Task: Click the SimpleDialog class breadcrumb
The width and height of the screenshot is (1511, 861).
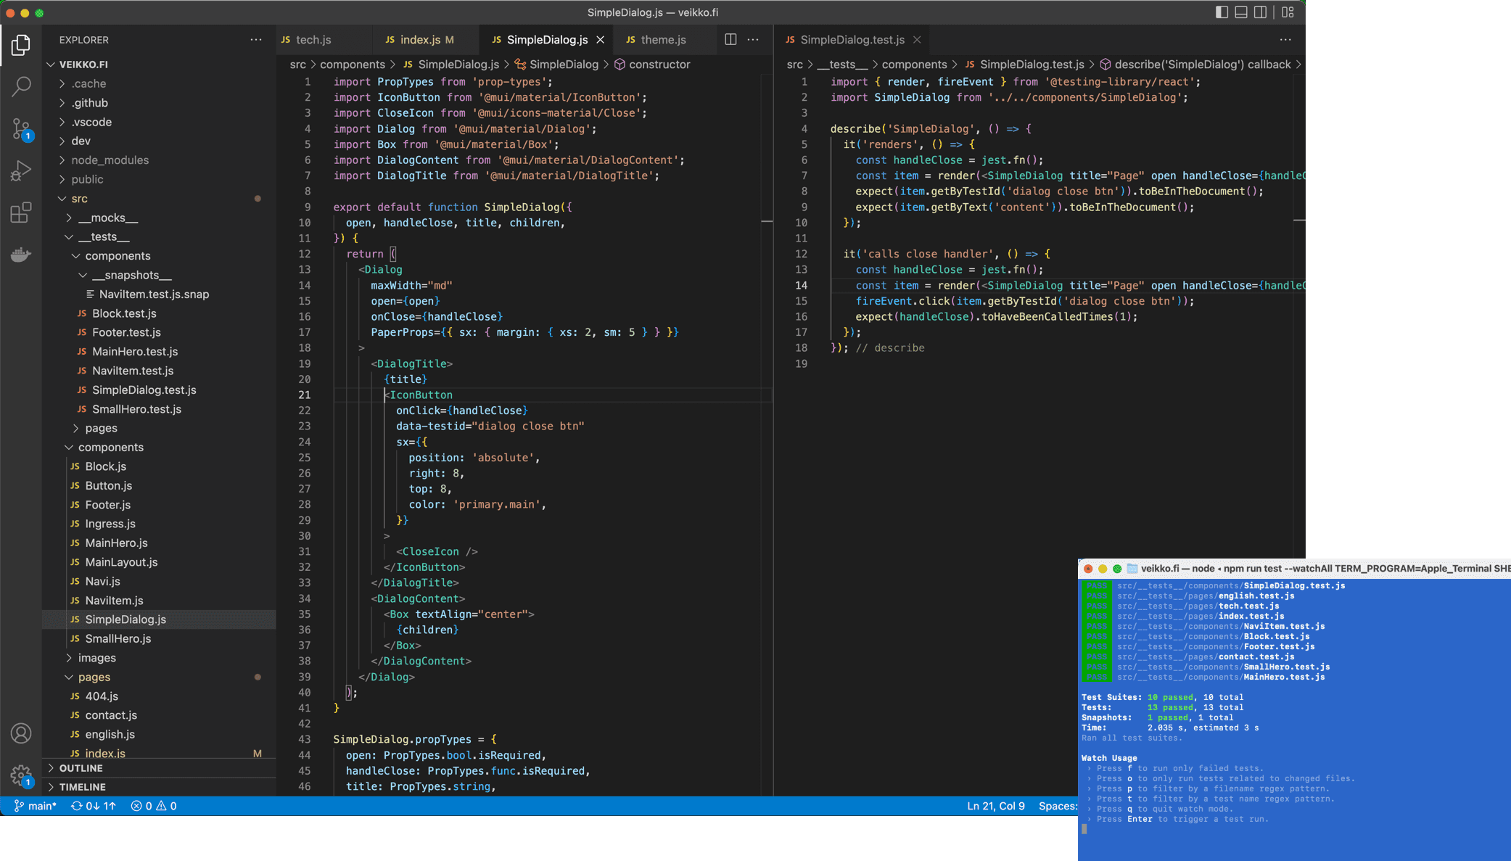Action: (556, 65)
